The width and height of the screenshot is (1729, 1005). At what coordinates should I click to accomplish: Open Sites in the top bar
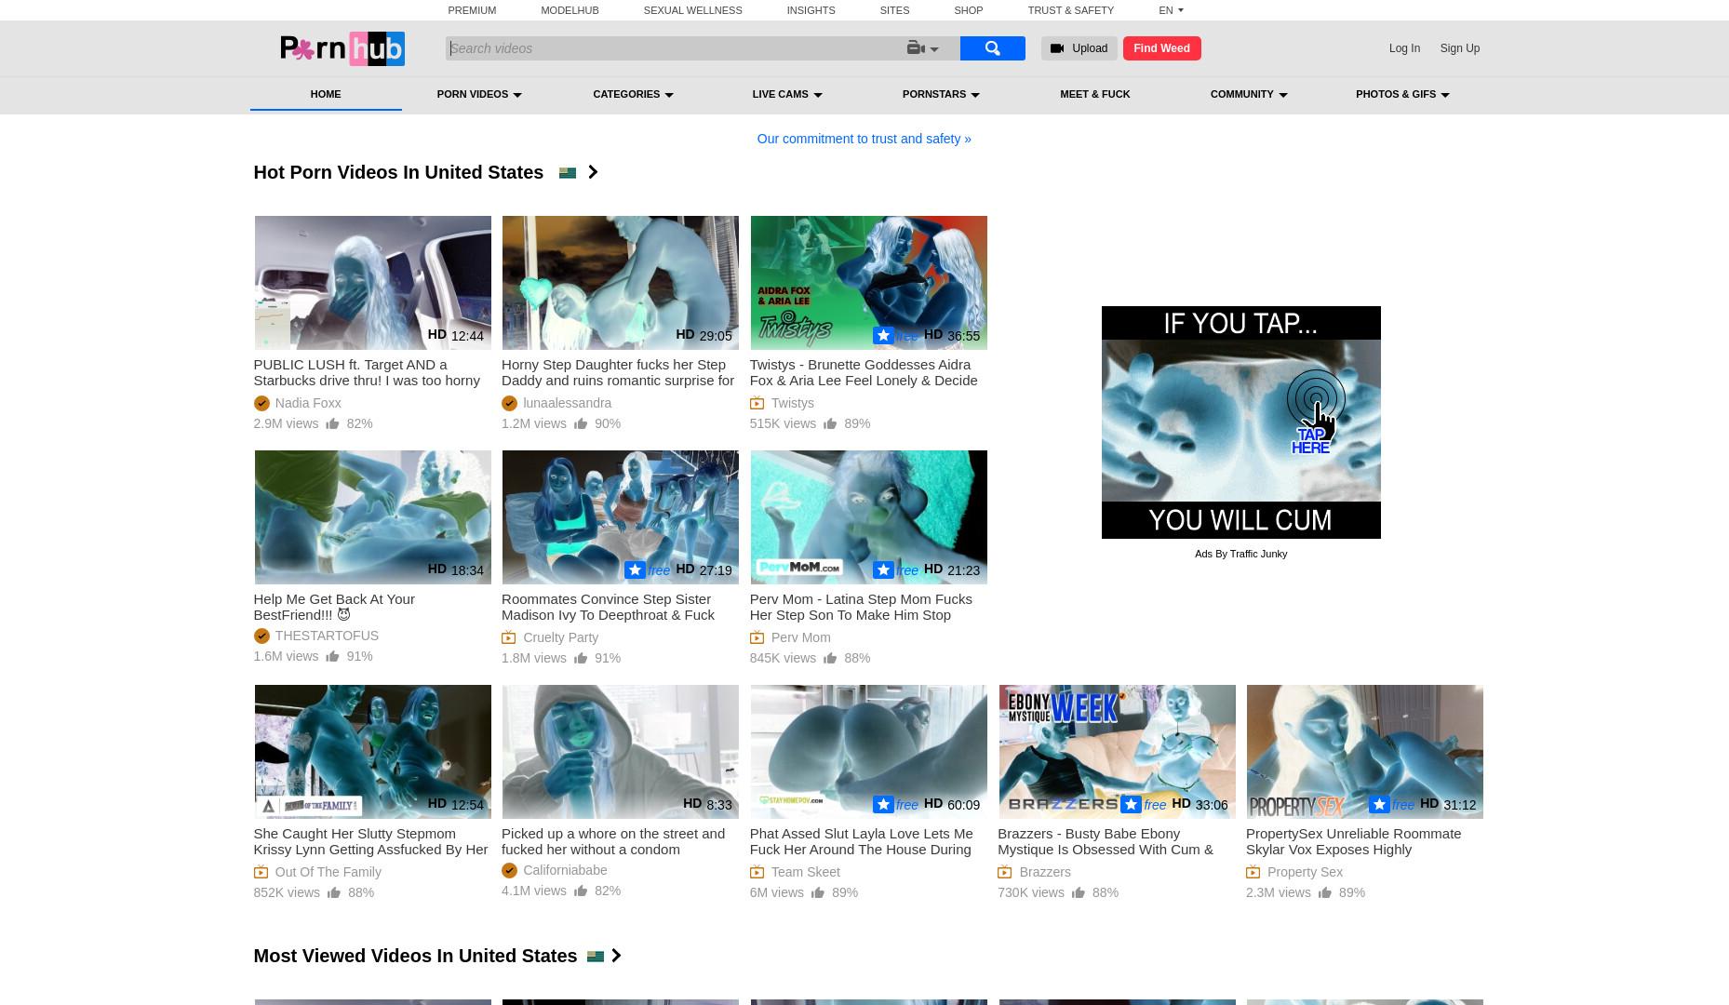pyautogui.click(x=894, y=10)
